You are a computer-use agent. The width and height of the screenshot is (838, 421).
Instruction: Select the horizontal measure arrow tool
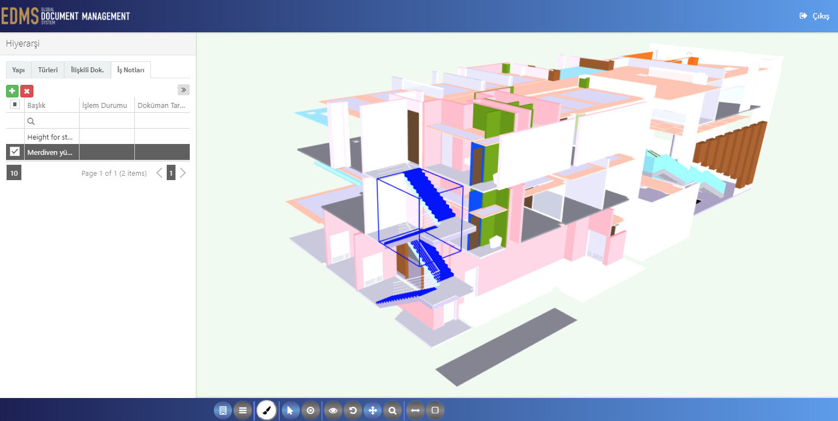click(415, 410)
